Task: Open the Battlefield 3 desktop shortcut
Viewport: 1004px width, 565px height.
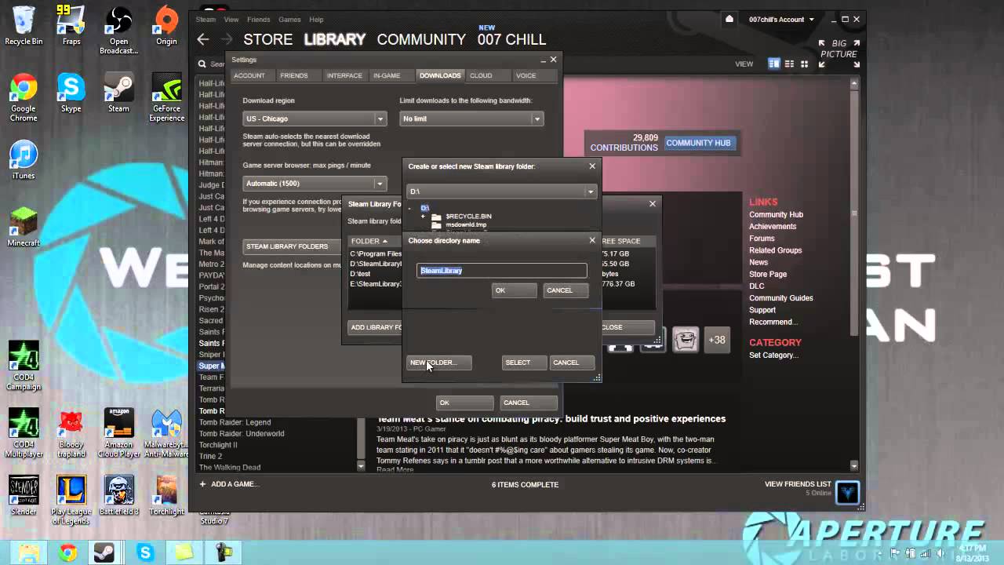Action: (119, 496)
